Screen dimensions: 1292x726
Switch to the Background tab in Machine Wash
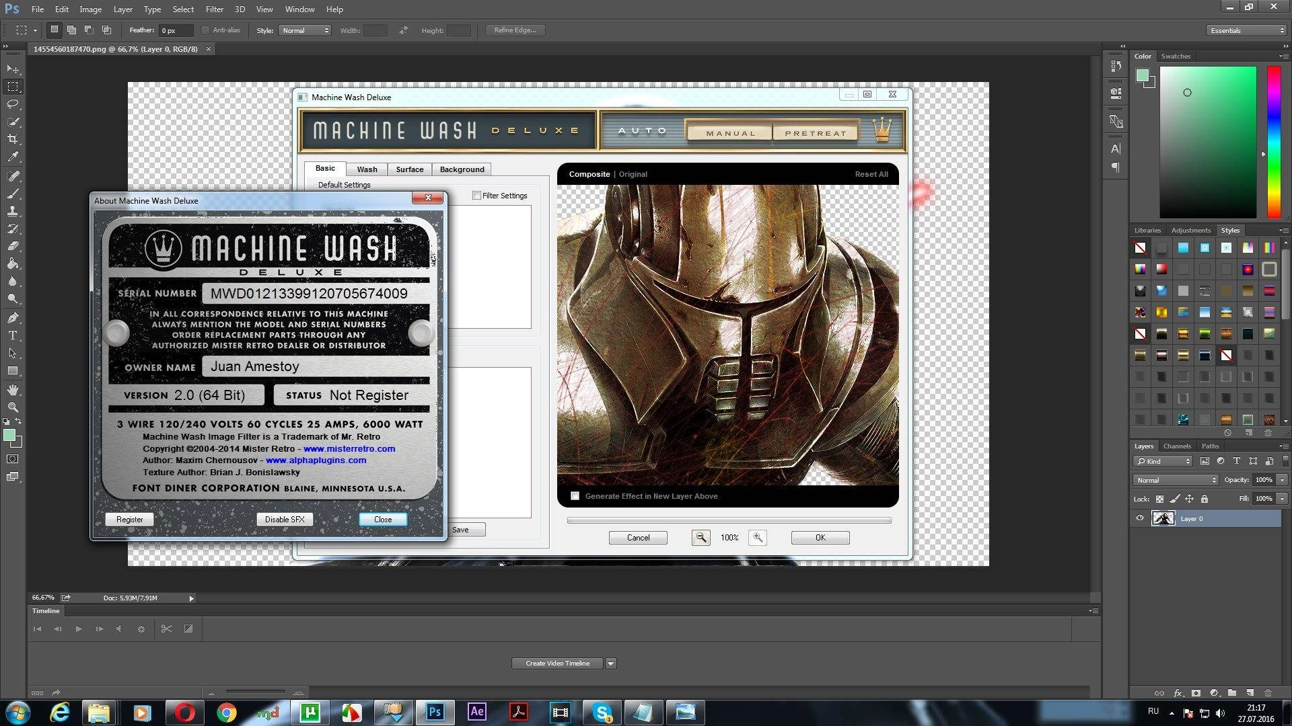point(462,169)
